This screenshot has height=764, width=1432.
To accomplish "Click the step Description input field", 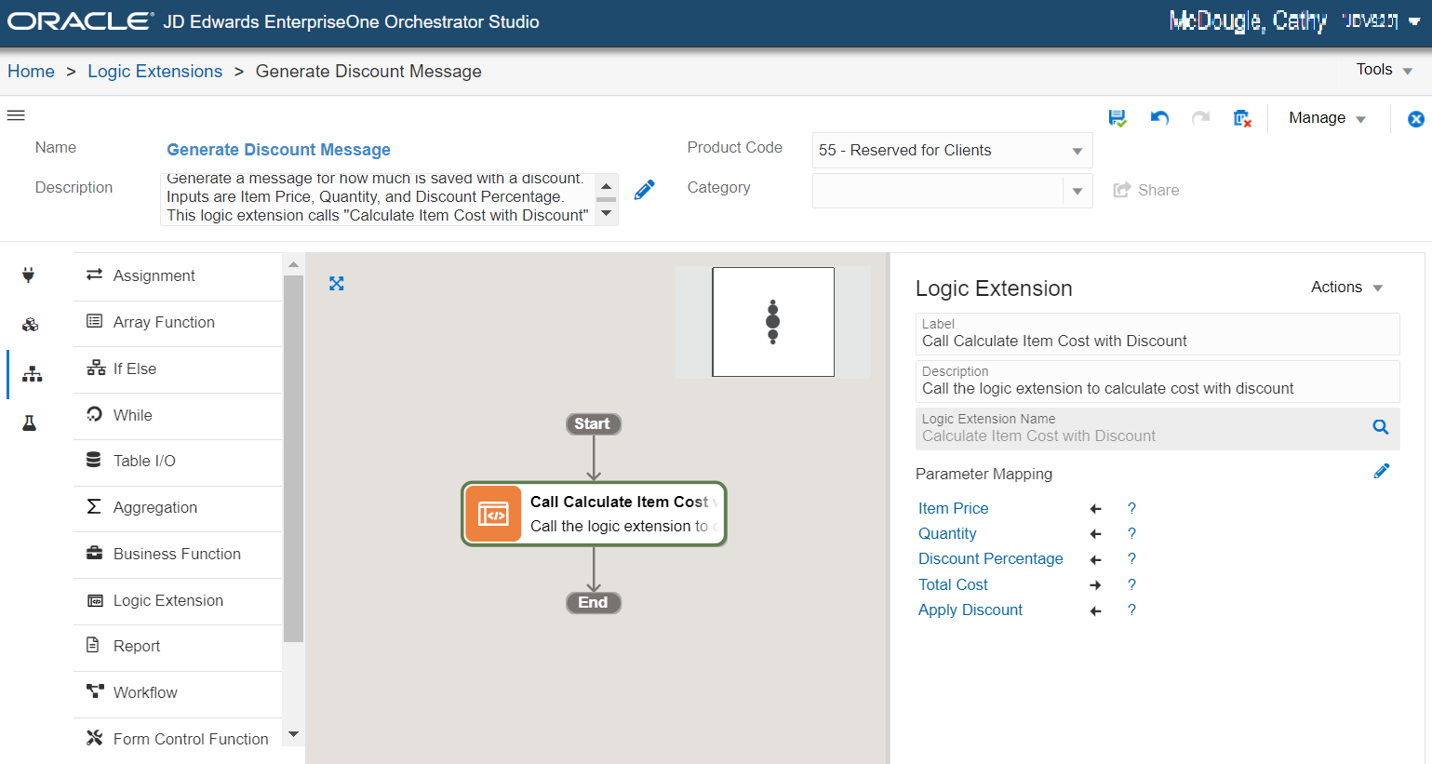I will (x=1158, y=381).
